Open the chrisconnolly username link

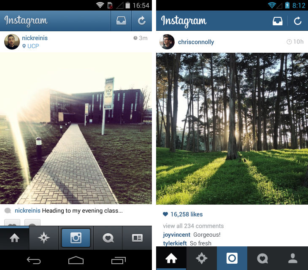coord(196,42)
